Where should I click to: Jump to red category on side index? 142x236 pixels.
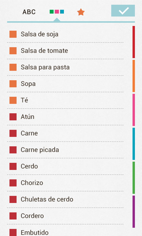pyautogui.click(x=134, y=42)
